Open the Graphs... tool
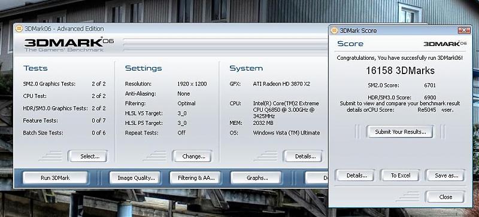Image resolution: width=479 pixels, height=217 pixels. (256, 178)
